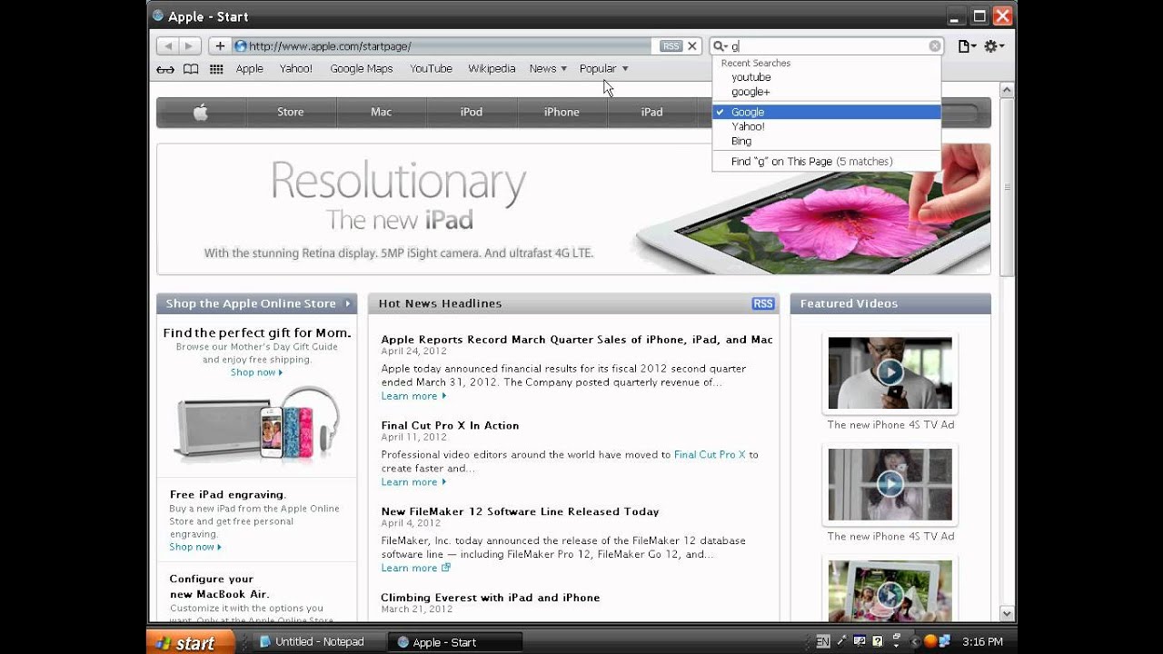The height and width of the screenshot is (654, 1163).
Task: Expand hidden tray icons arrow
Action: point(916,641)
